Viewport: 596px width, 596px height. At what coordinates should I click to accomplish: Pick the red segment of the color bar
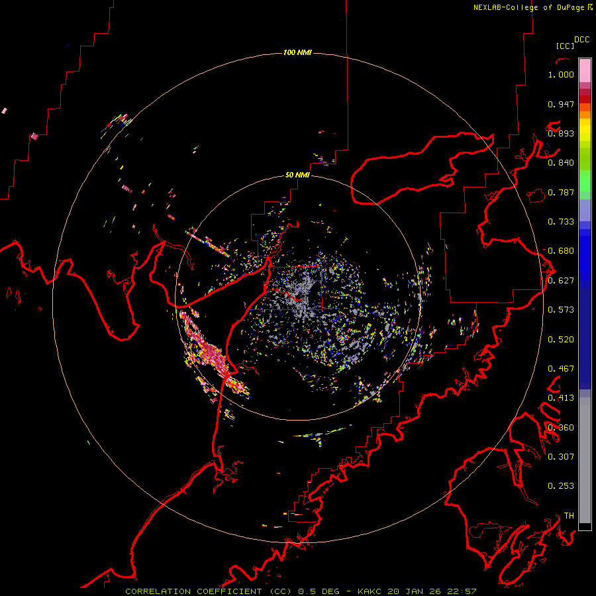(585, 99)
